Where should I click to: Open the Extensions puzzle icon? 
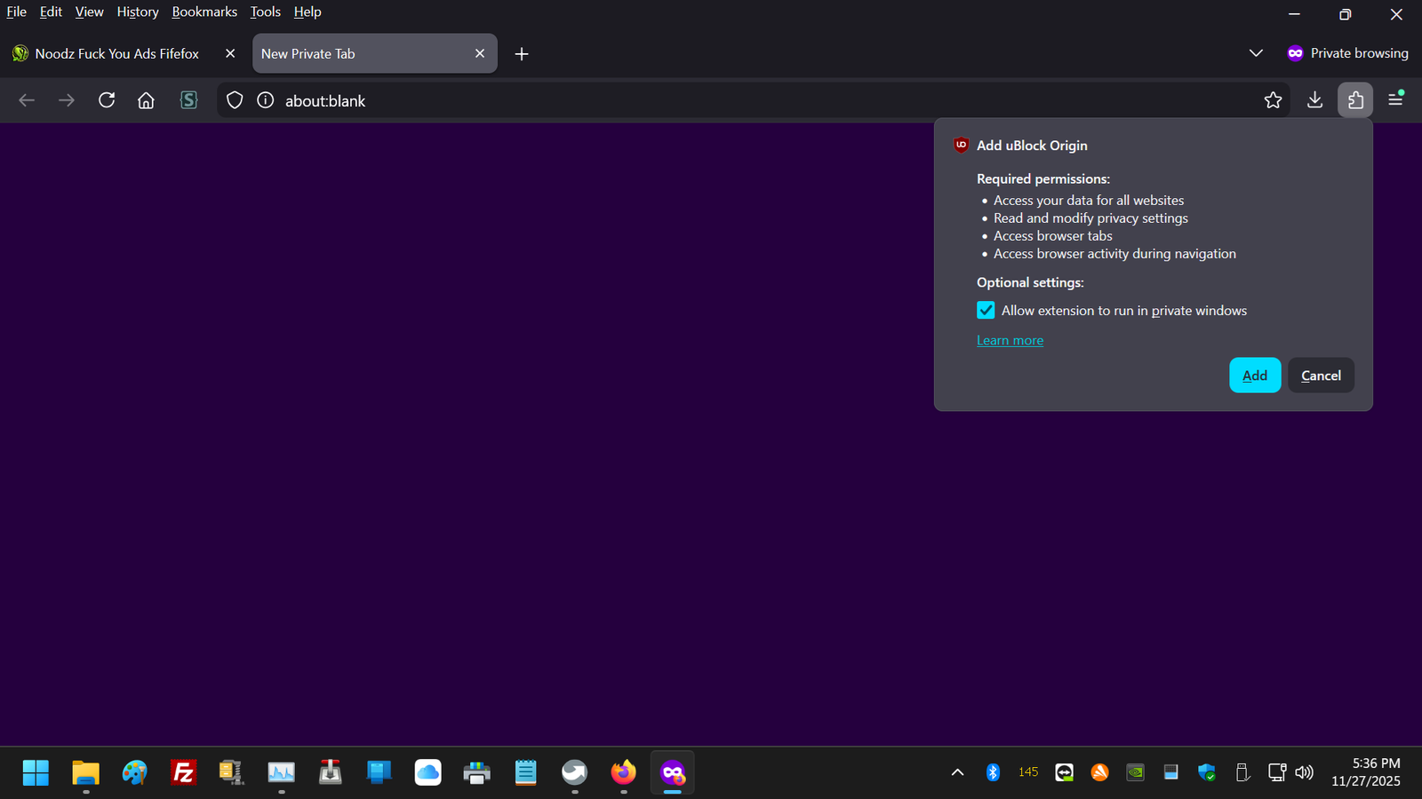[1354, 100]
